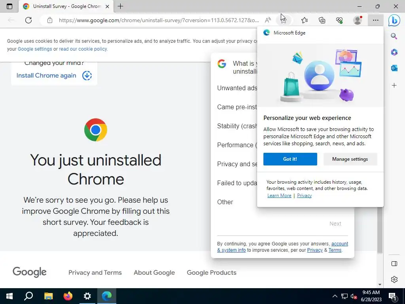Select the Privacy and security survey option
This screenshot has width=405, height=304.
click(237, 164)
